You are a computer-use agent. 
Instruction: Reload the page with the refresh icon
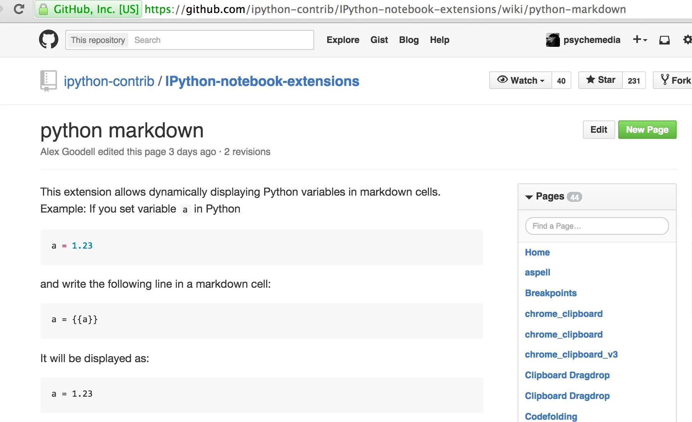point(18,9)
